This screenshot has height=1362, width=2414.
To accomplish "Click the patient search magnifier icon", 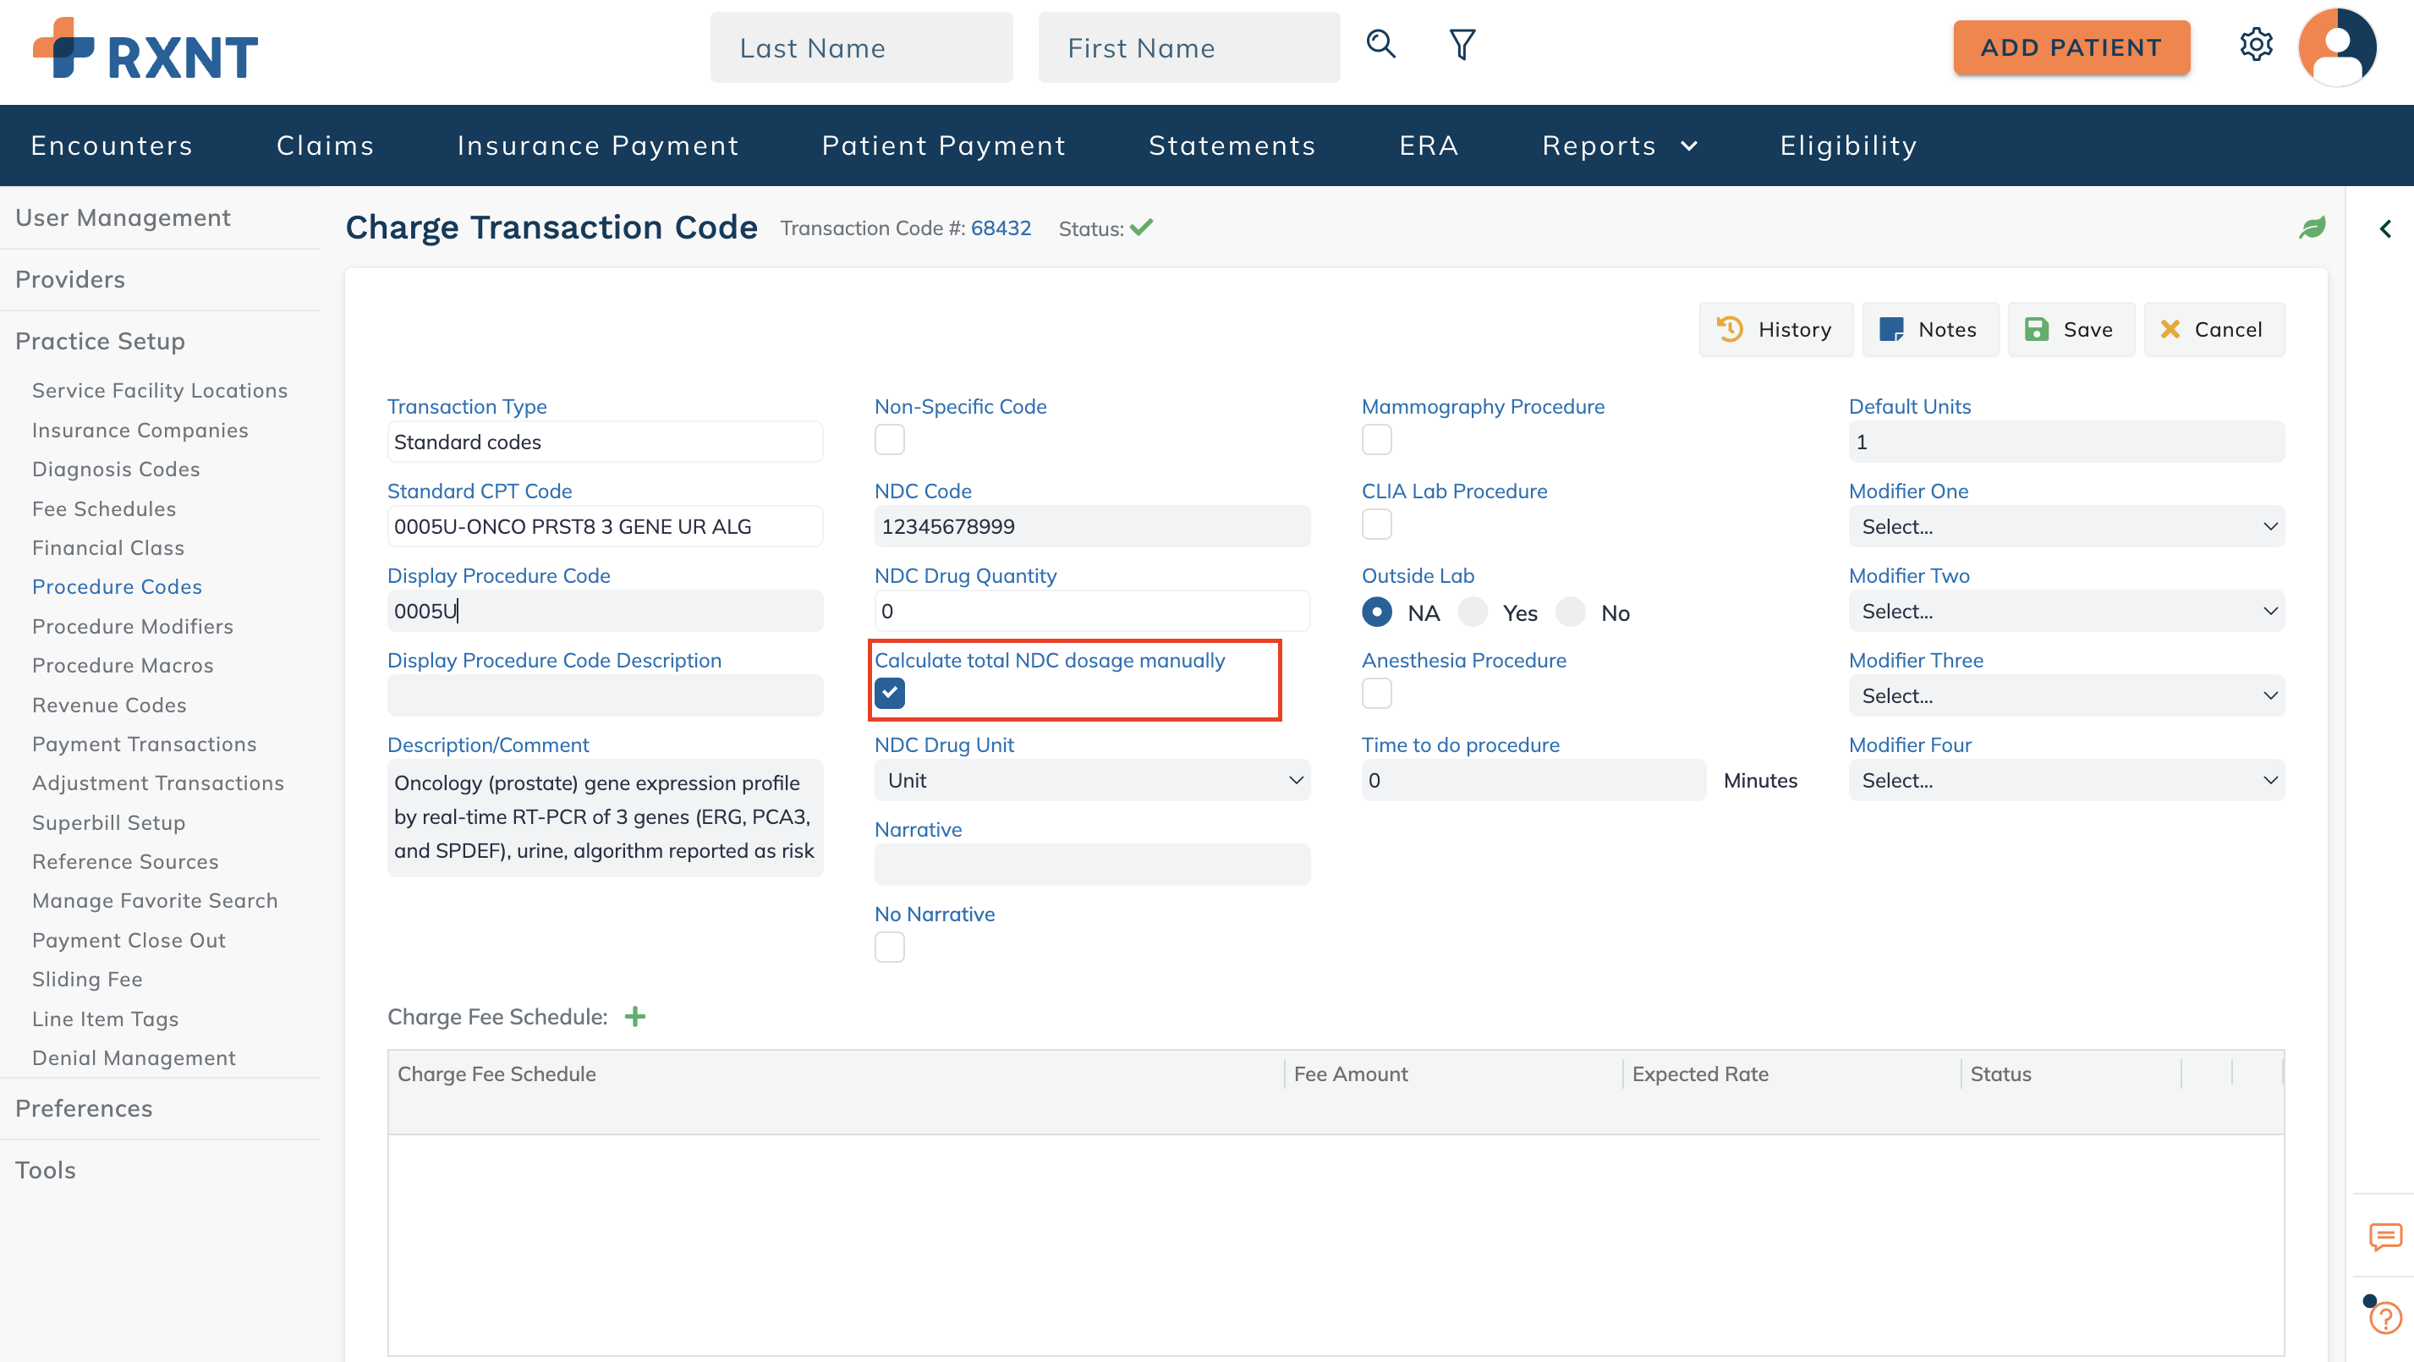I will [1380, 44].
